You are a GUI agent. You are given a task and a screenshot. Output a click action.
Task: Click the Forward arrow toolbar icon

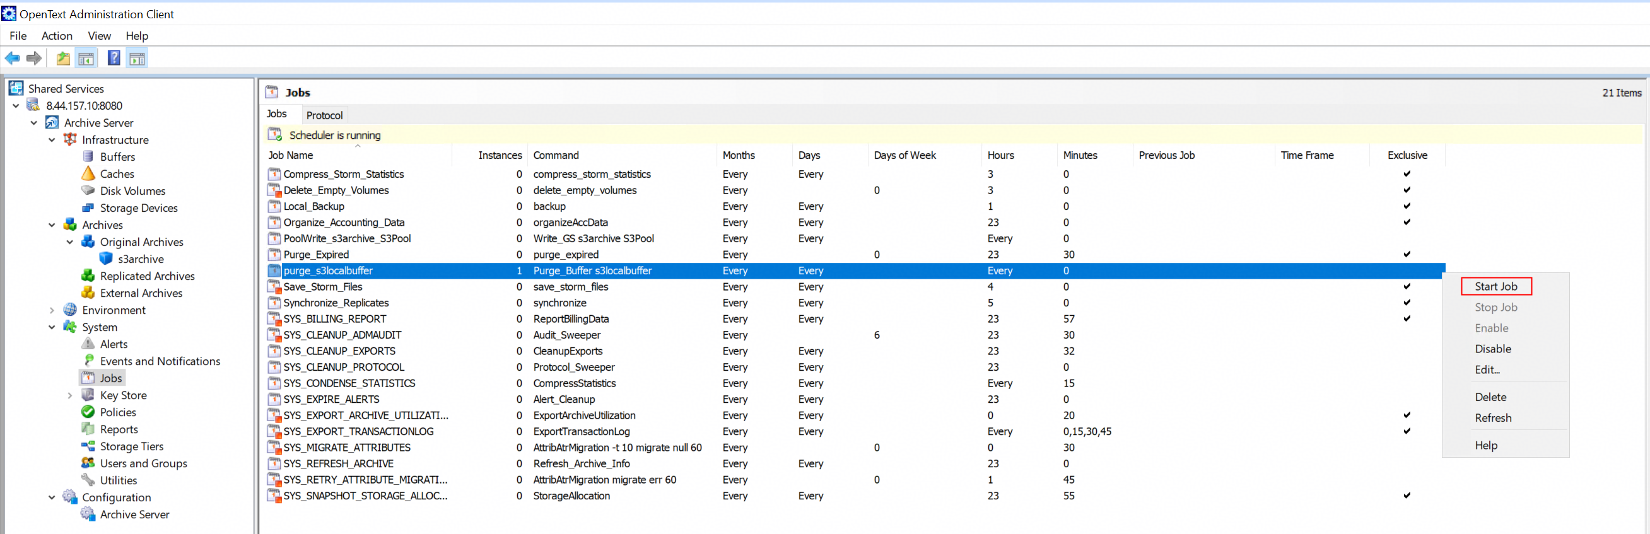click(34, 59)
